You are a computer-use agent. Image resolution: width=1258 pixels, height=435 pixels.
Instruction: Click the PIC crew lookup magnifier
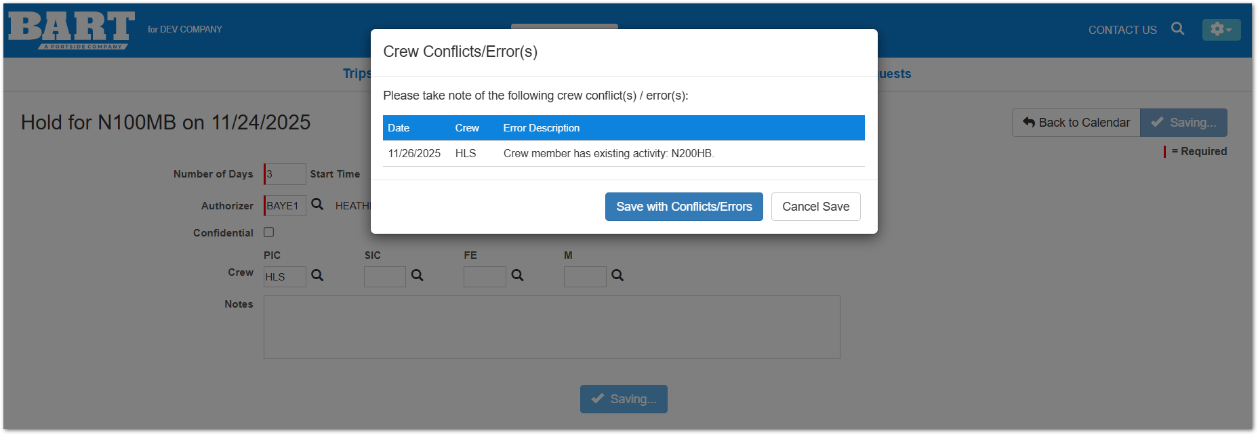(317, 275)
